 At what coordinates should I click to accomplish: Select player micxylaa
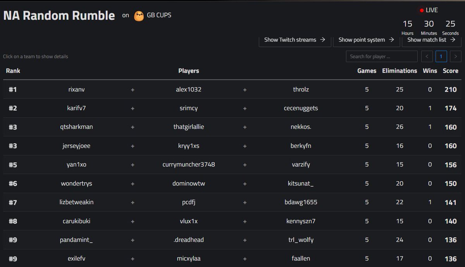click(x=189, y=258)
